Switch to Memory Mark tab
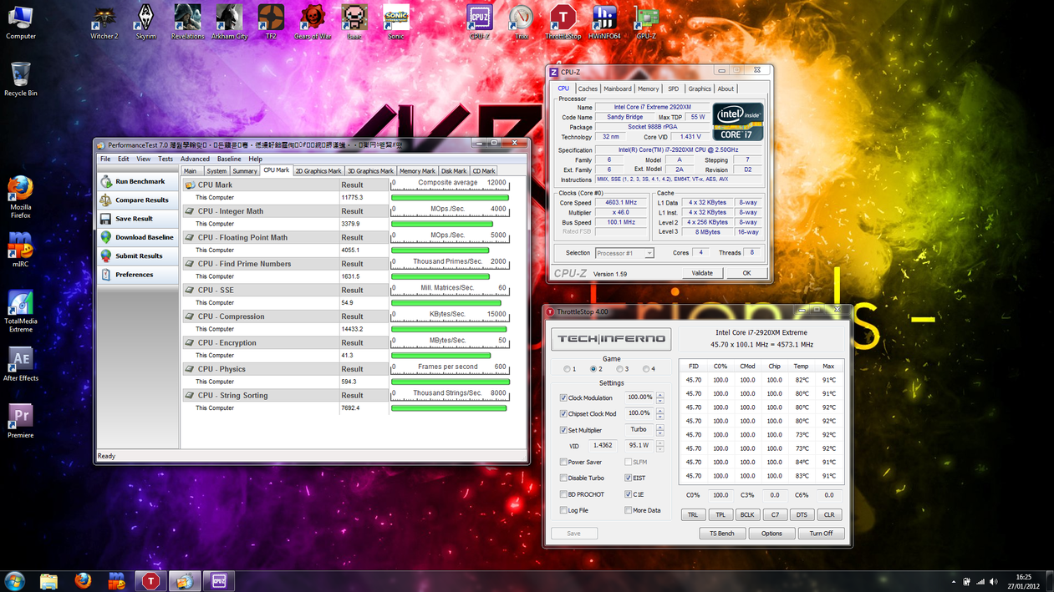 (x=417, y=171)
